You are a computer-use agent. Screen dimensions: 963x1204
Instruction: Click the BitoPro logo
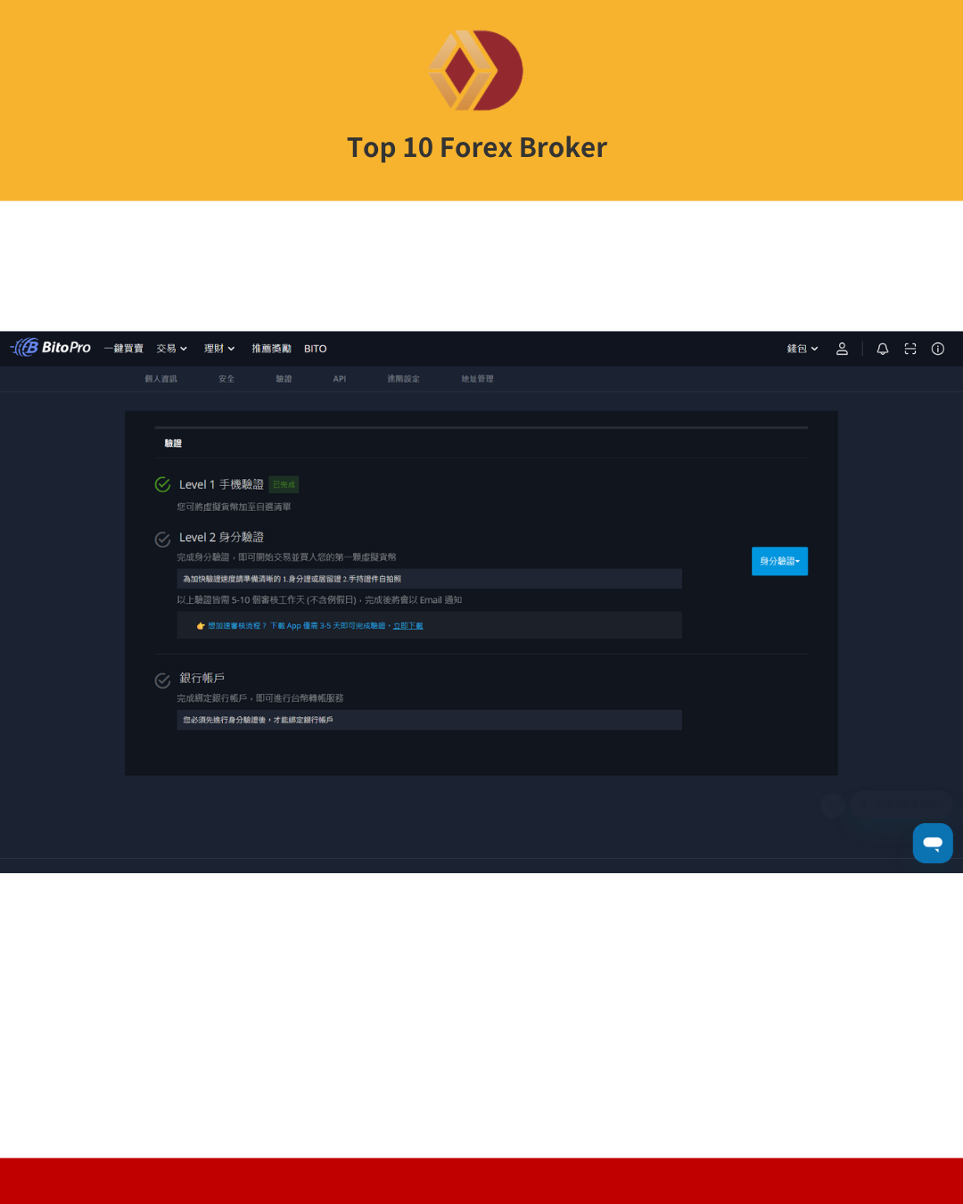[51, 348]
